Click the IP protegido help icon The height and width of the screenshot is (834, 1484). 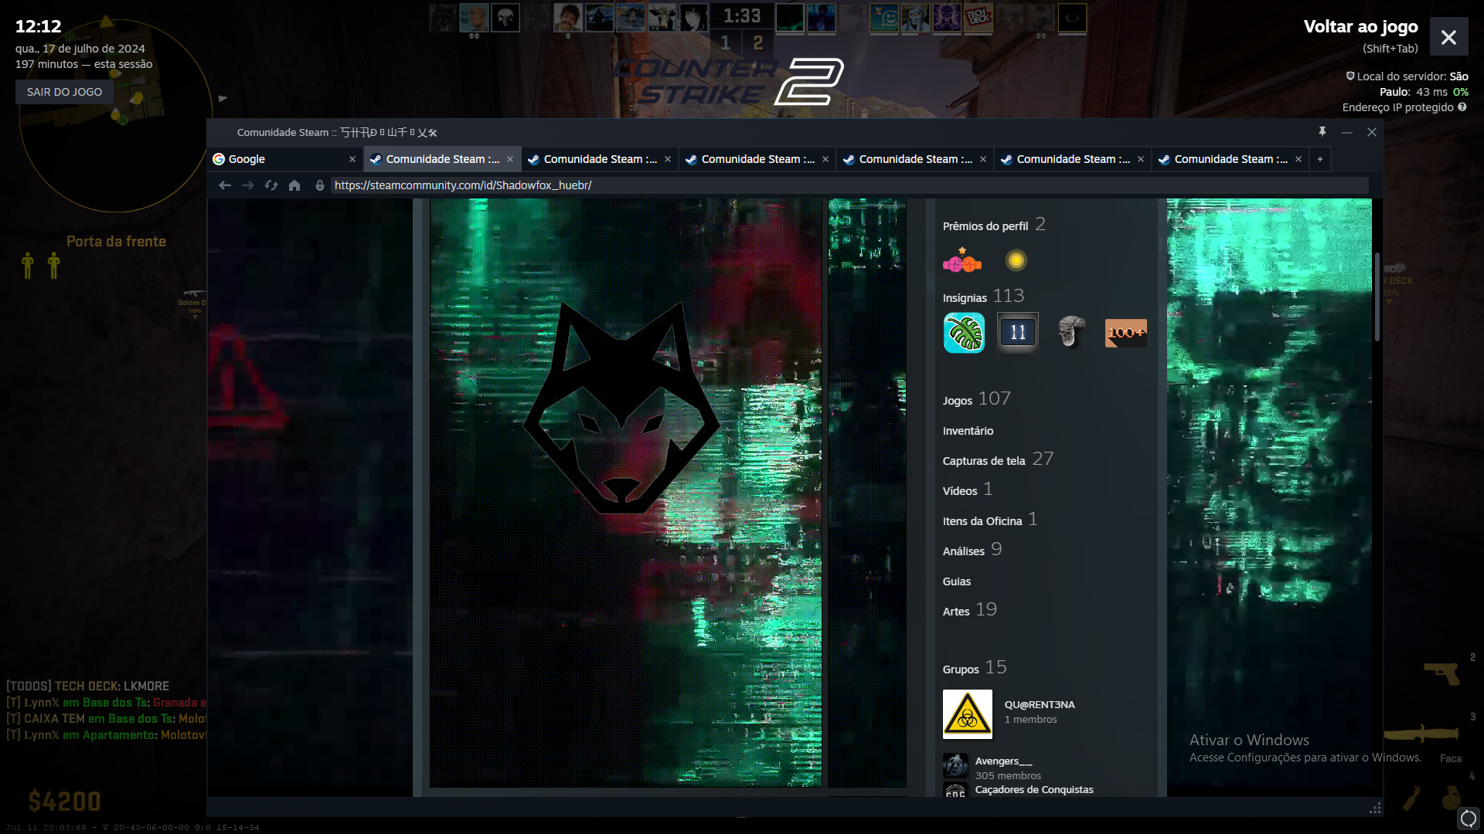point(1462,107)
